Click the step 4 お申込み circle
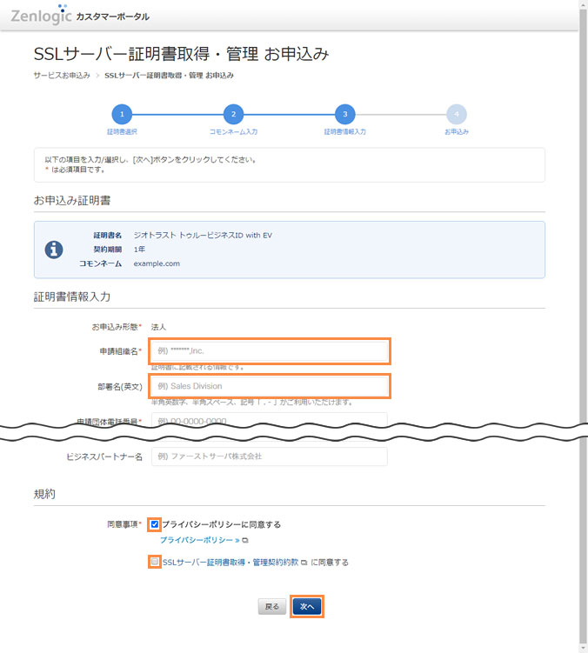The width and height of the screenshot is (588, 653). 456,114
